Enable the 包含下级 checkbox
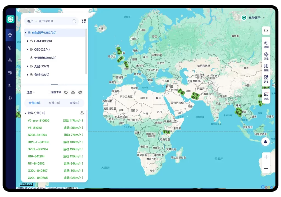 pyautogui.click(x=49, y=92)
